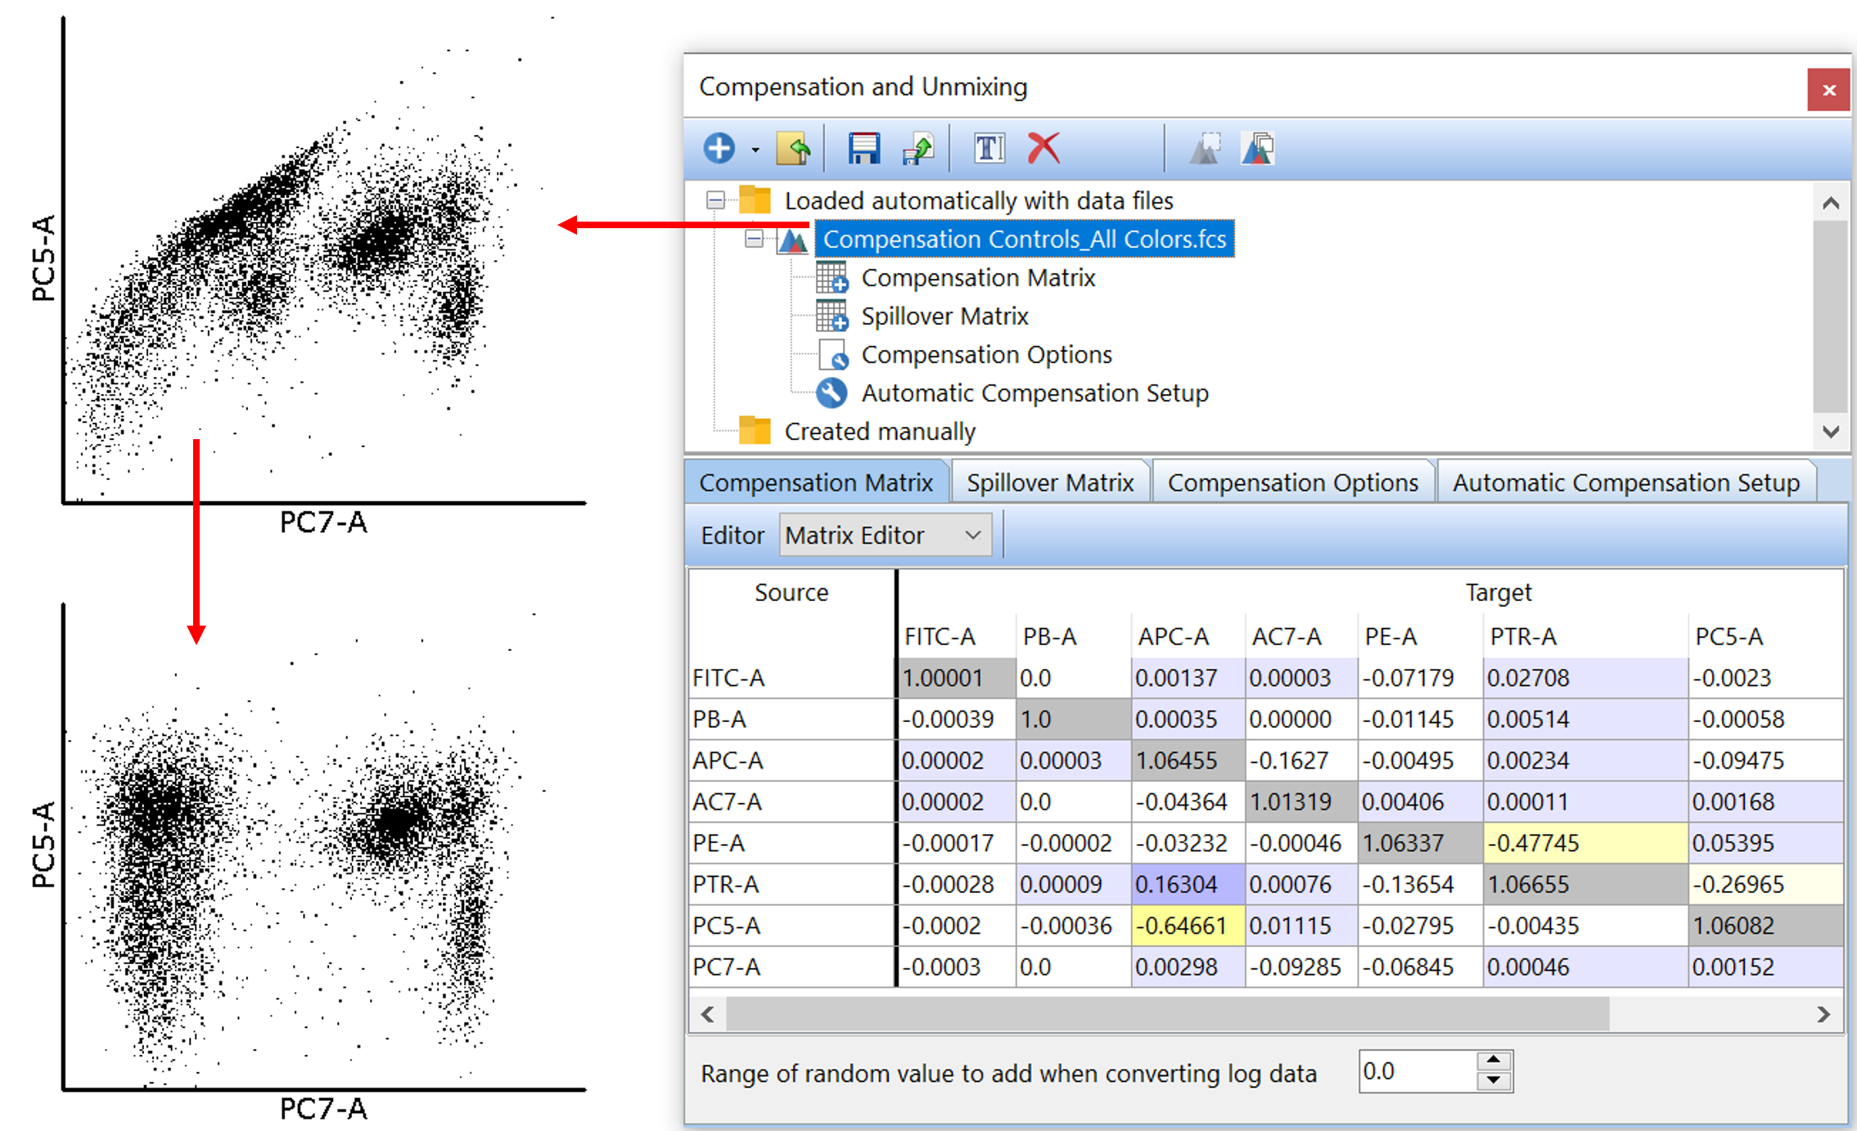The height and width of the screenshot is (1131, 1857).
Task: Select Automatic Compensation Setup tree item
Action: [1034, 393]
